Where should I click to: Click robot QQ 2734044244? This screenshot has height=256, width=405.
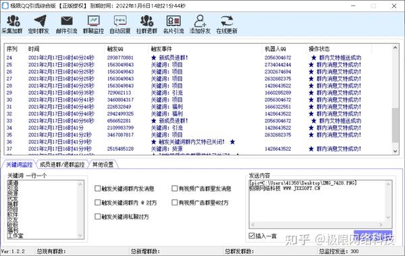pos(277,64)
